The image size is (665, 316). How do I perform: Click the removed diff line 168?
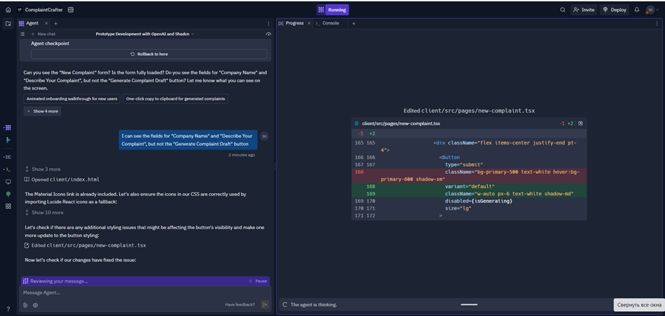coord(469,175)
